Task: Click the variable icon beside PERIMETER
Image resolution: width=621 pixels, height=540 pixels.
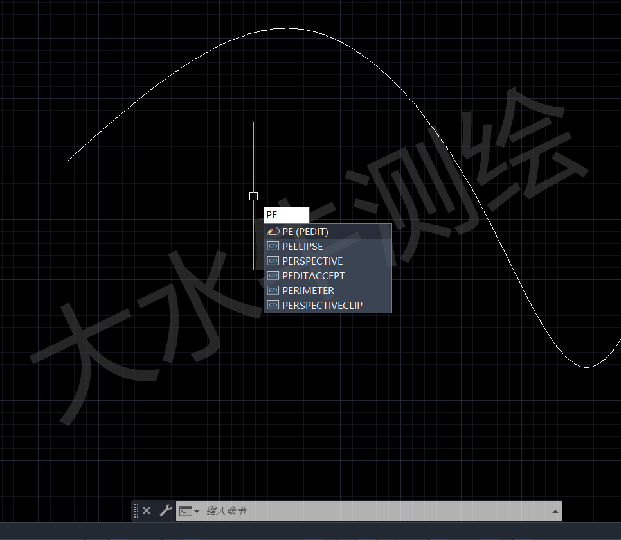Action: pos(273,291)
